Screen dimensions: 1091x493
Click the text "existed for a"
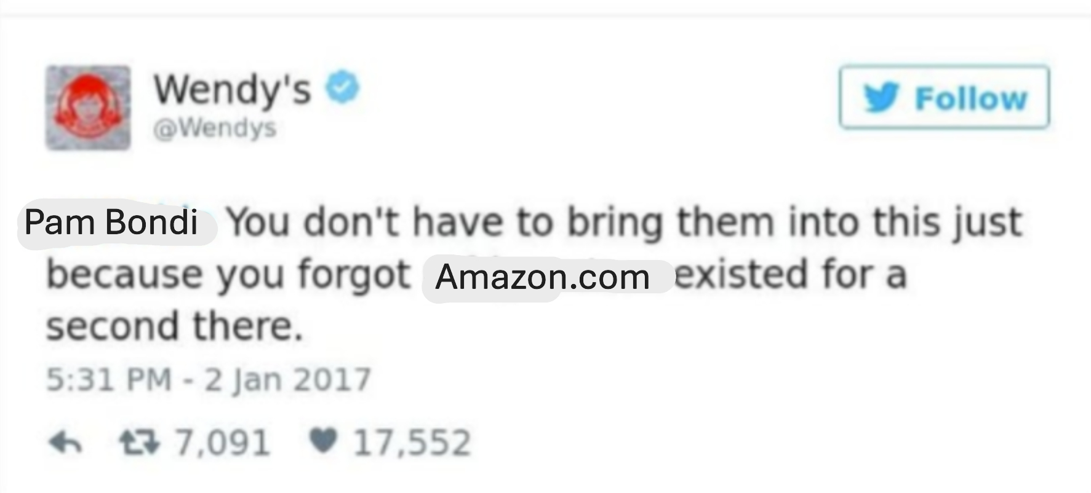point(791,274)
